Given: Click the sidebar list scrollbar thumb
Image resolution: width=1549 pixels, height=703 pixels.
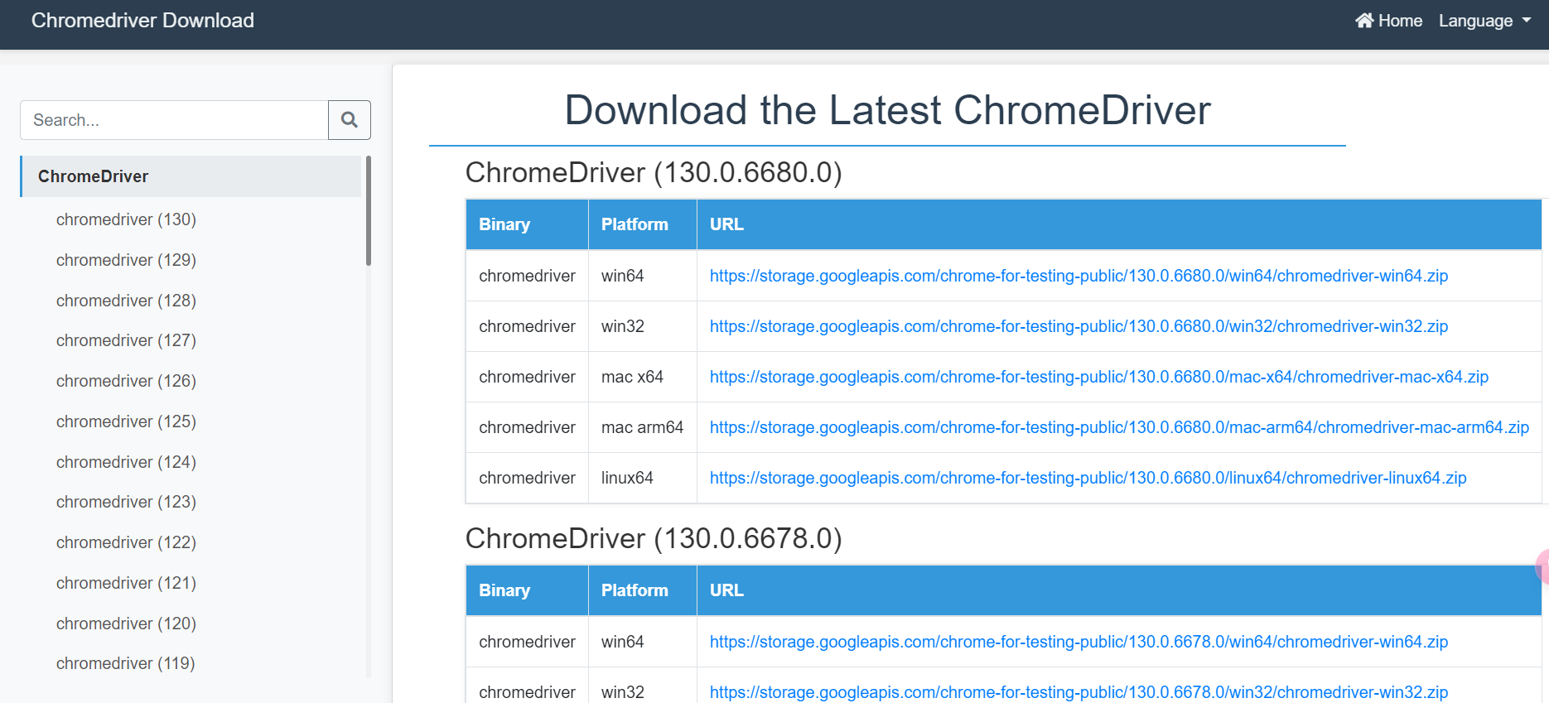Looking at the screenshot, I should point(369,210).
